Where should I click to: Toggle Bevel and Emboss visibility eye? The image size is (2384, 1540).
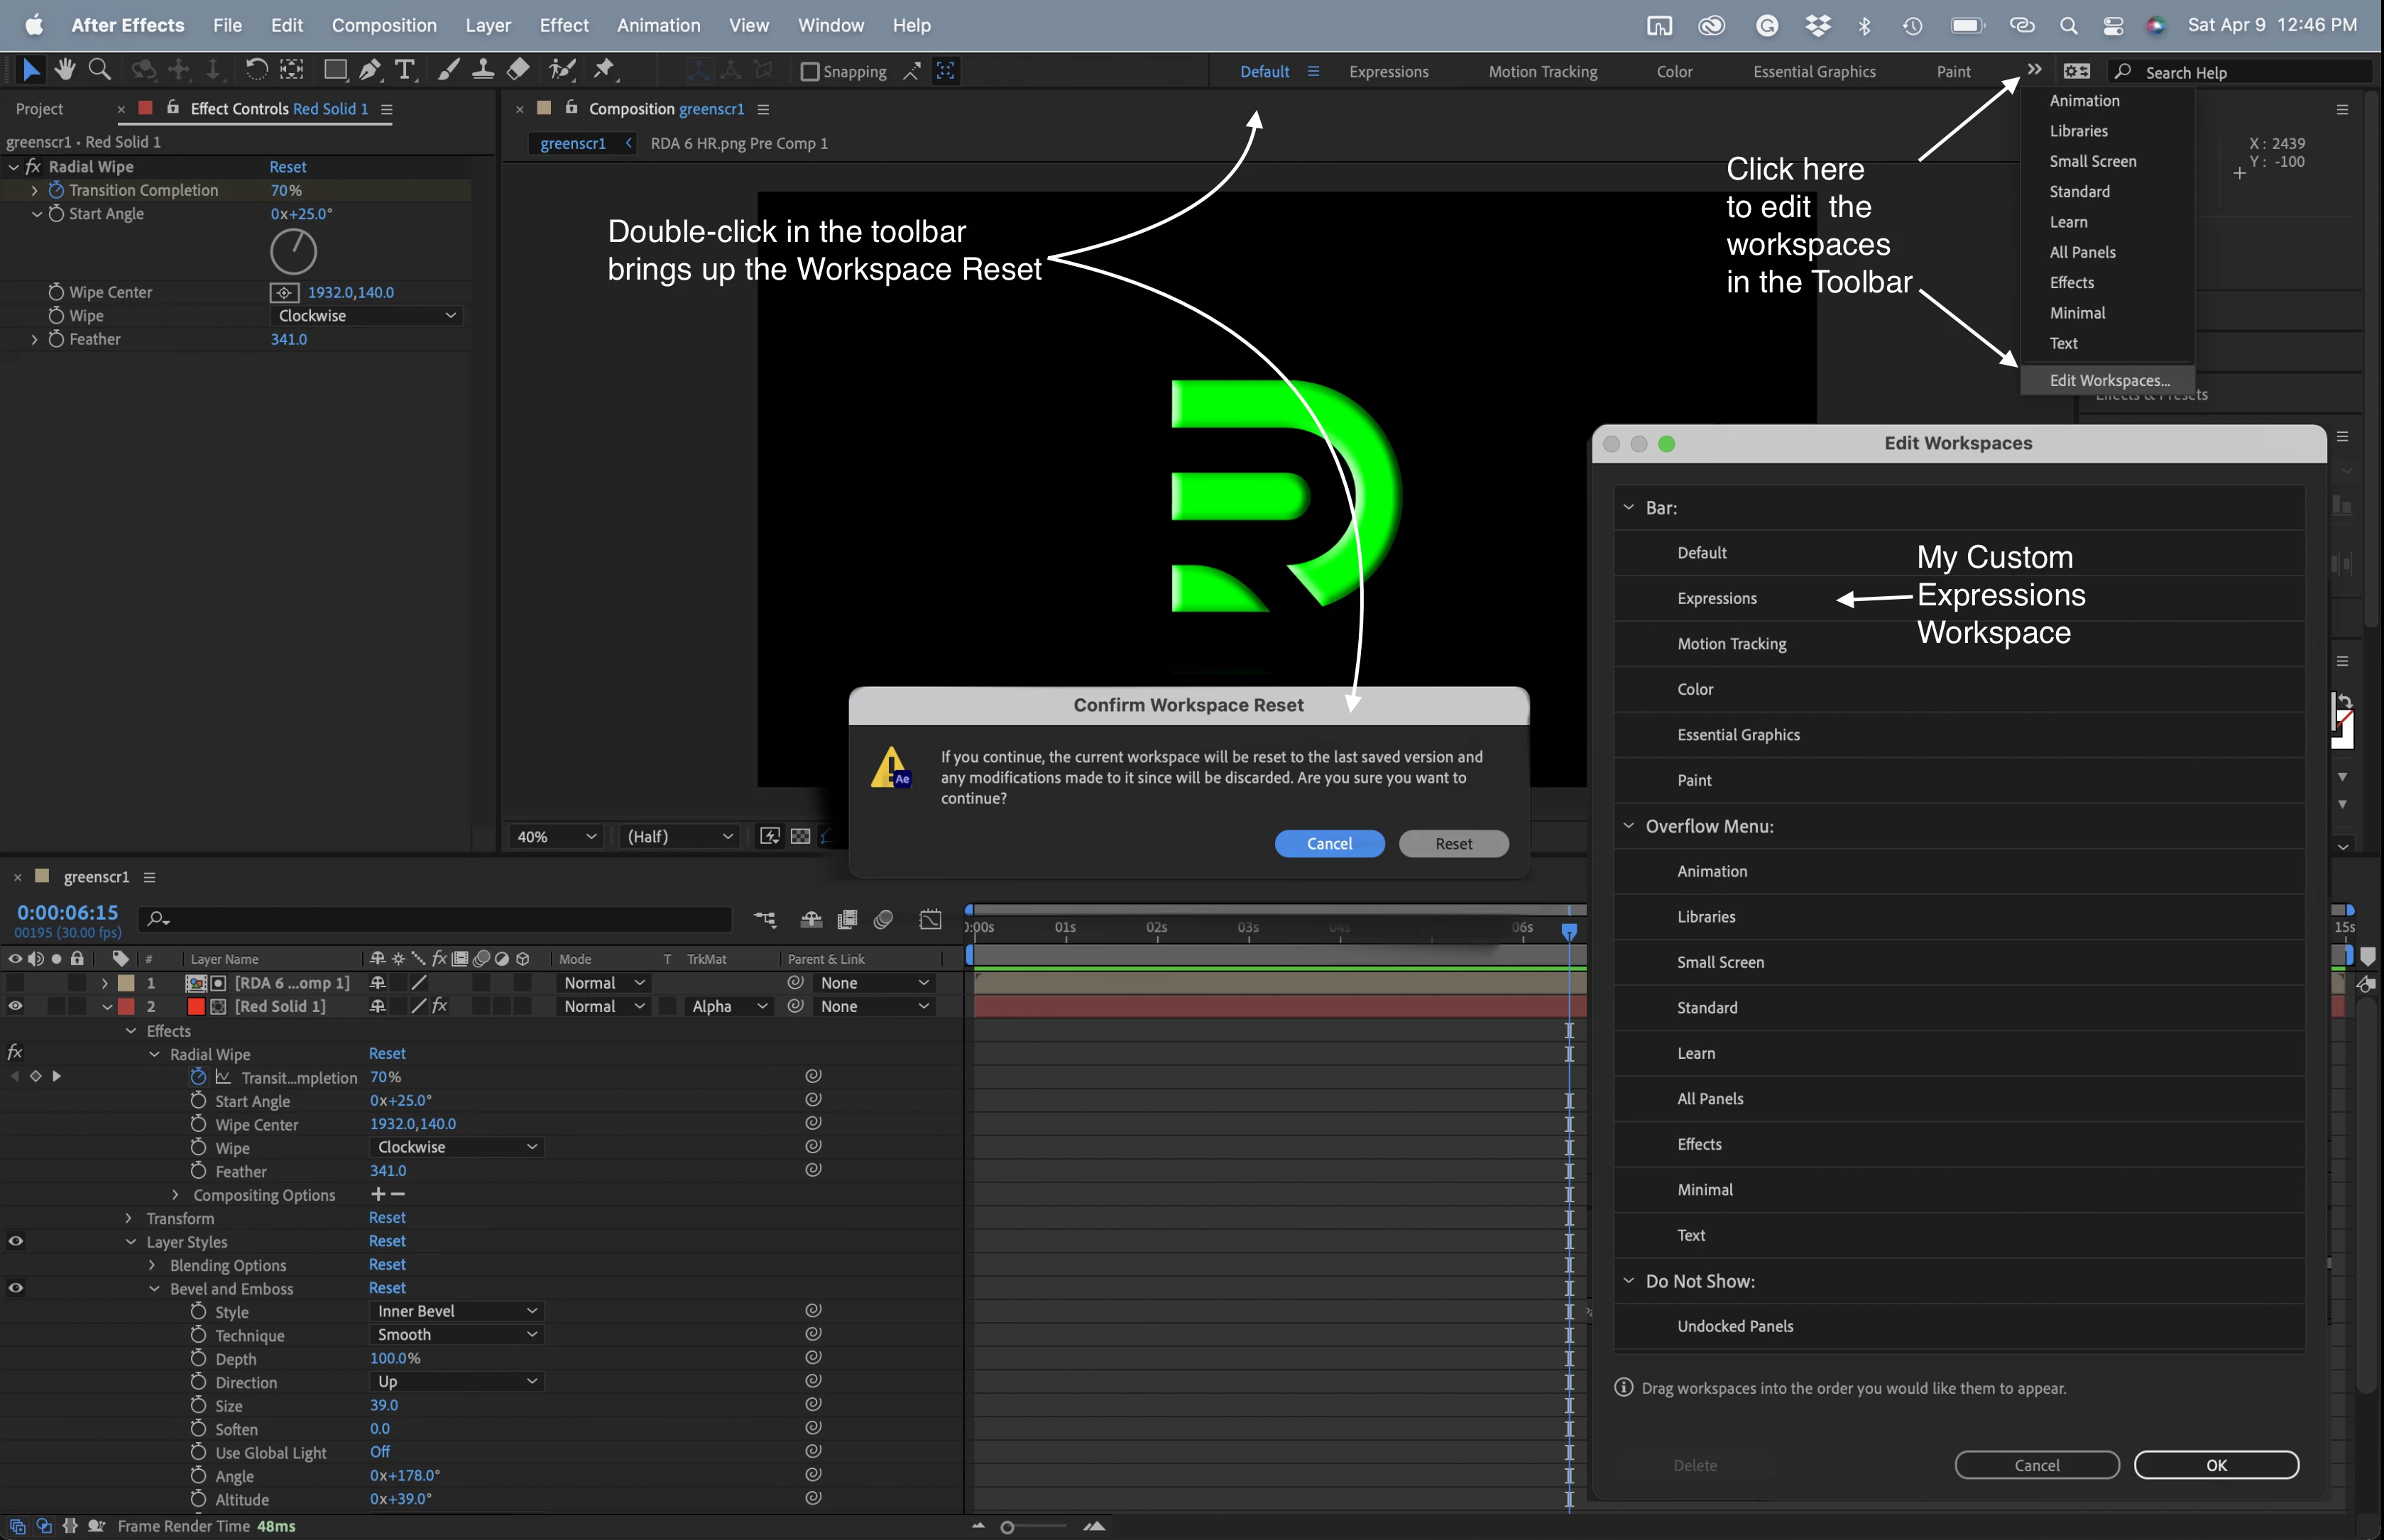click(x=15, y=1288)
